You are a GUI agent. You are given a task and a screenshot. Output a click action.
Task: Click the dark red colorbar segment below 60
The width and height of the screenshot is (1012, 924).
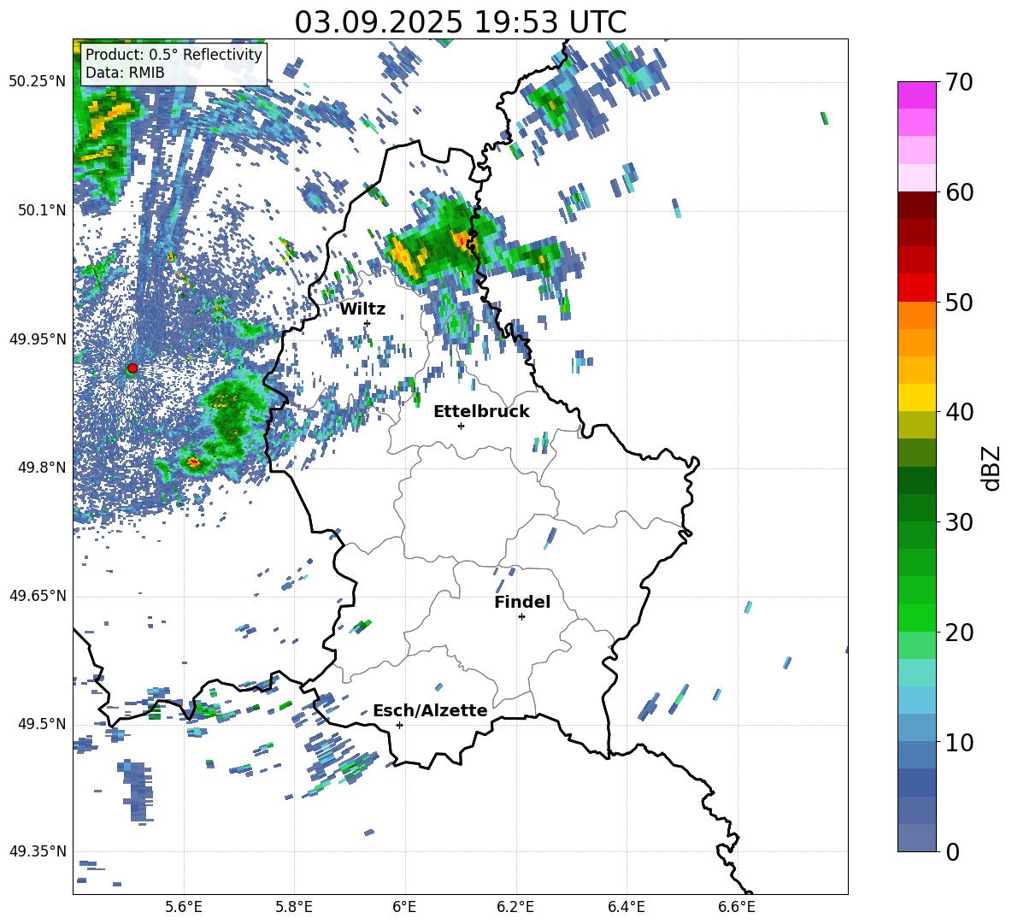[x=916, y=205]
